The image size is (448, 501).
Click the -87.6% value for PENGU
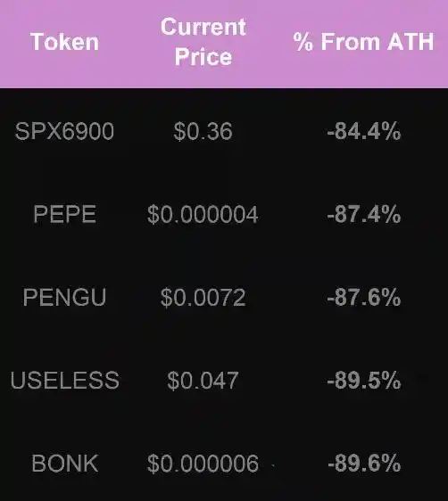tap(364, 298)
